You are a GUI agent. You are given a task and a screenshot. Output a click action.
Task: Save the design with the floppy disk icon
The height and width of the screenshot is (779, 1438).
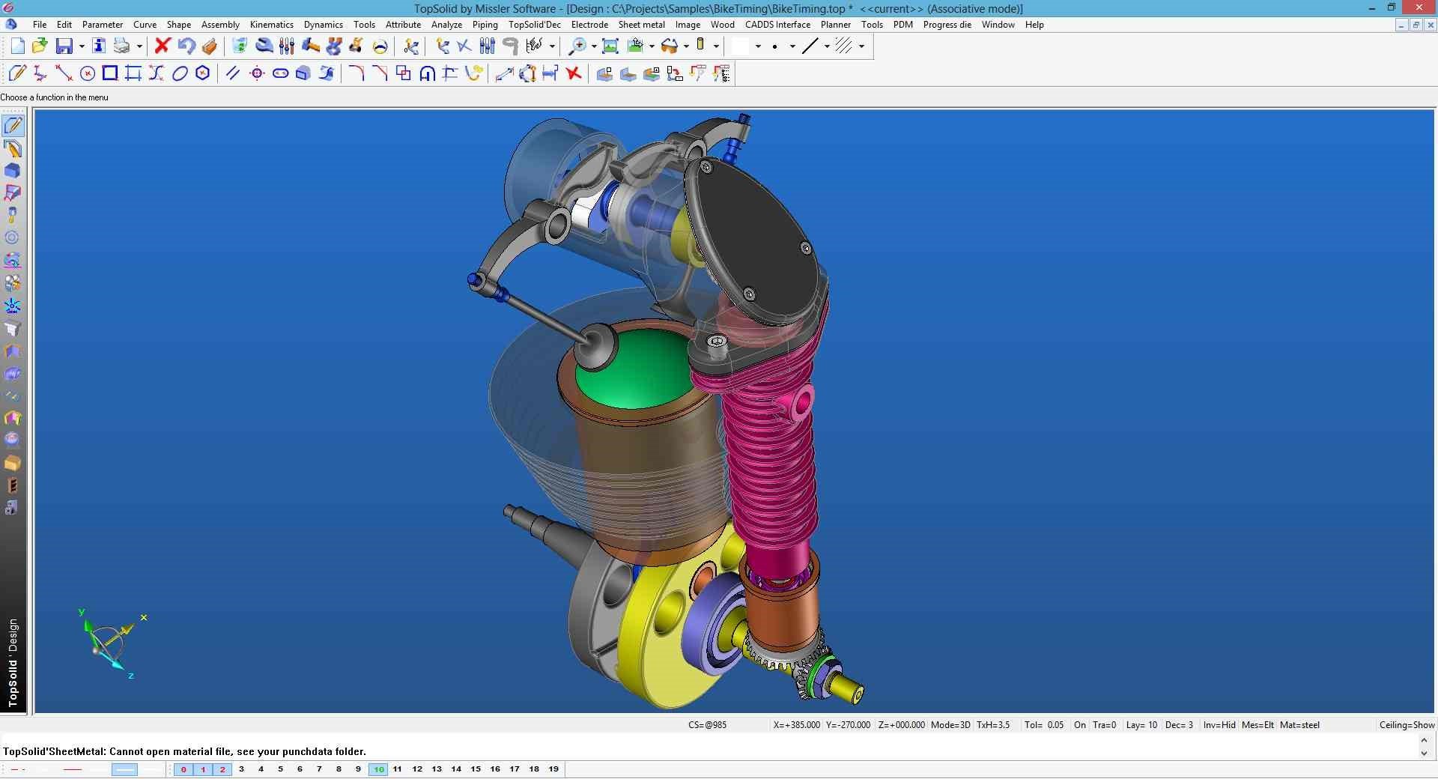(x=64, y=46)
